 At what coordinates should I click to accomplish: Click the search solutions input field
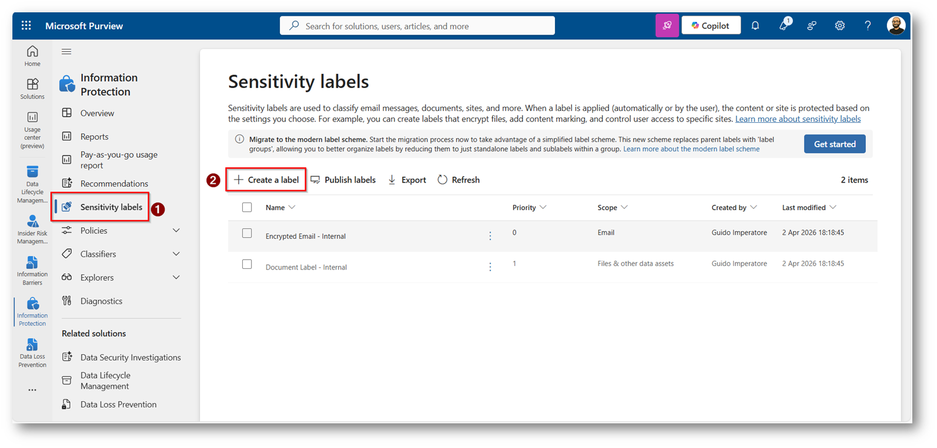tap(417, 26)
